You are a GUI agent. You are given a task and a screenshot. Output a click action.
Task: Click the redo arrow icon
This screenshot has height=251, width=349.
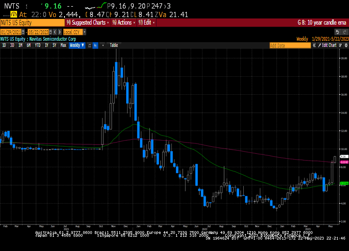click(345, 32)
